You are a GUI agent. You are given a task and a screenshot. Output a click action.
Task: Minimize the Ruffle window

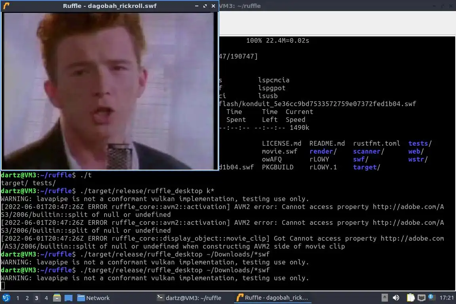pos(197,6)
